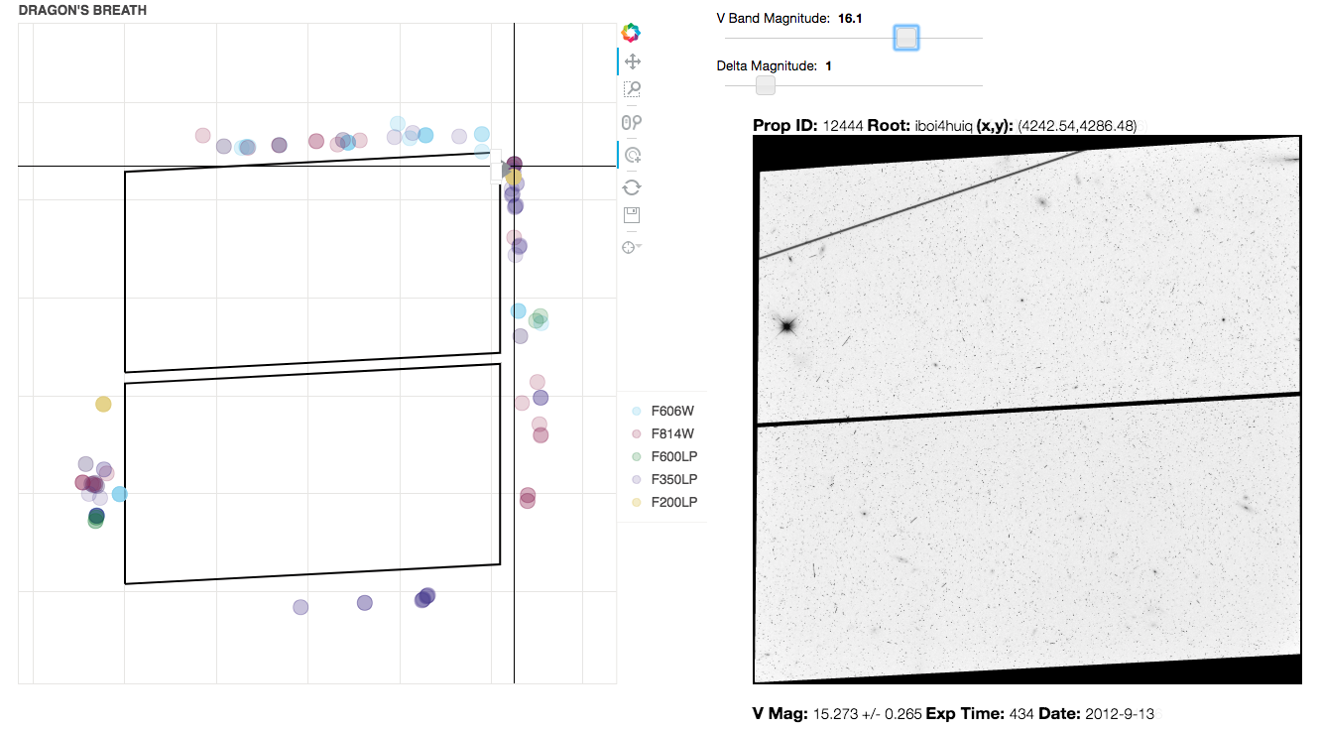The height and width of the screenshot is (730, 1321).
Task: Click the Bokeh logo icon
Action: (x=631, y=33)
